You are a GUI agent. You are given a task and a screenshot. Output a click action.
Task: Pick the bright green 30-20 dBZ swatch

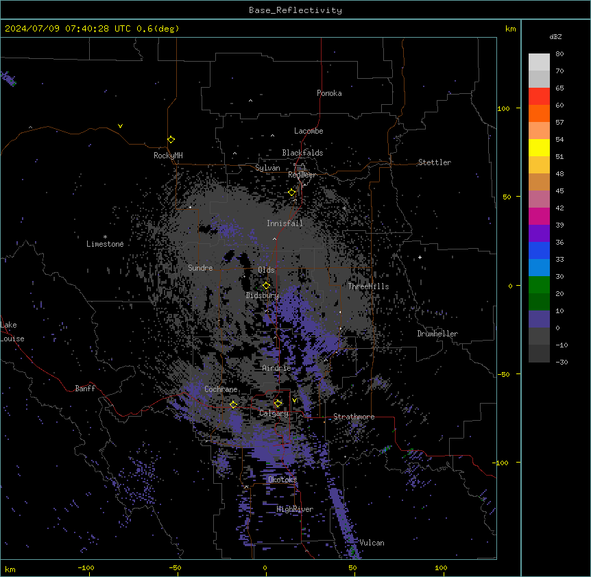coord(539,285)
